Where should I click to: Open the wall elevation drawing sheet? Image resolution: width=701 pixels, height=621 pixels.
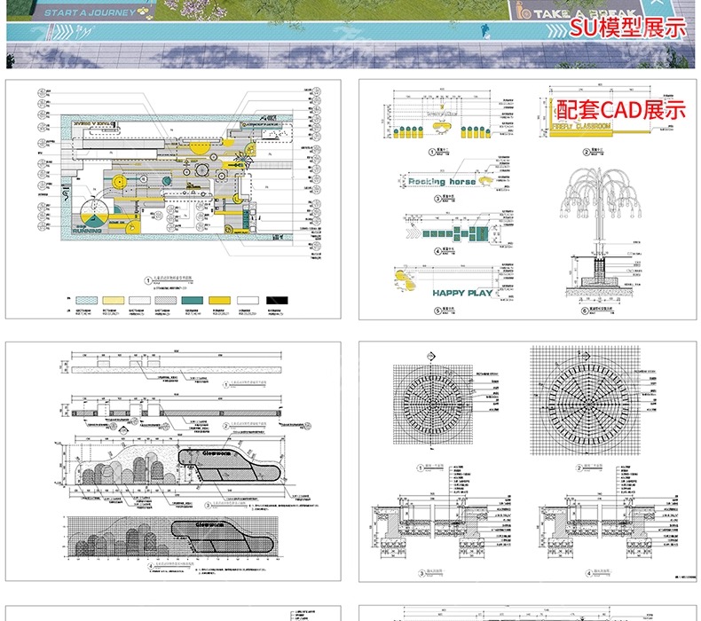pos(173,461)
